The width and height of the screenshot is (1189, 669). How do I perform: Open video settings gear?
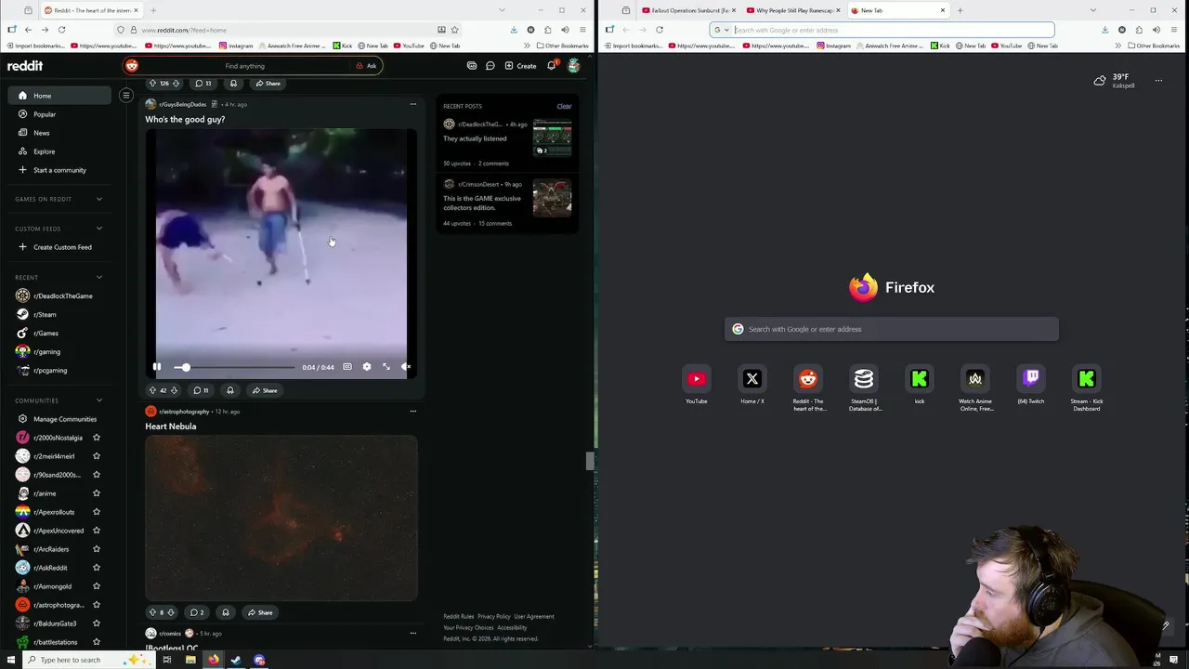click(367, 367)
